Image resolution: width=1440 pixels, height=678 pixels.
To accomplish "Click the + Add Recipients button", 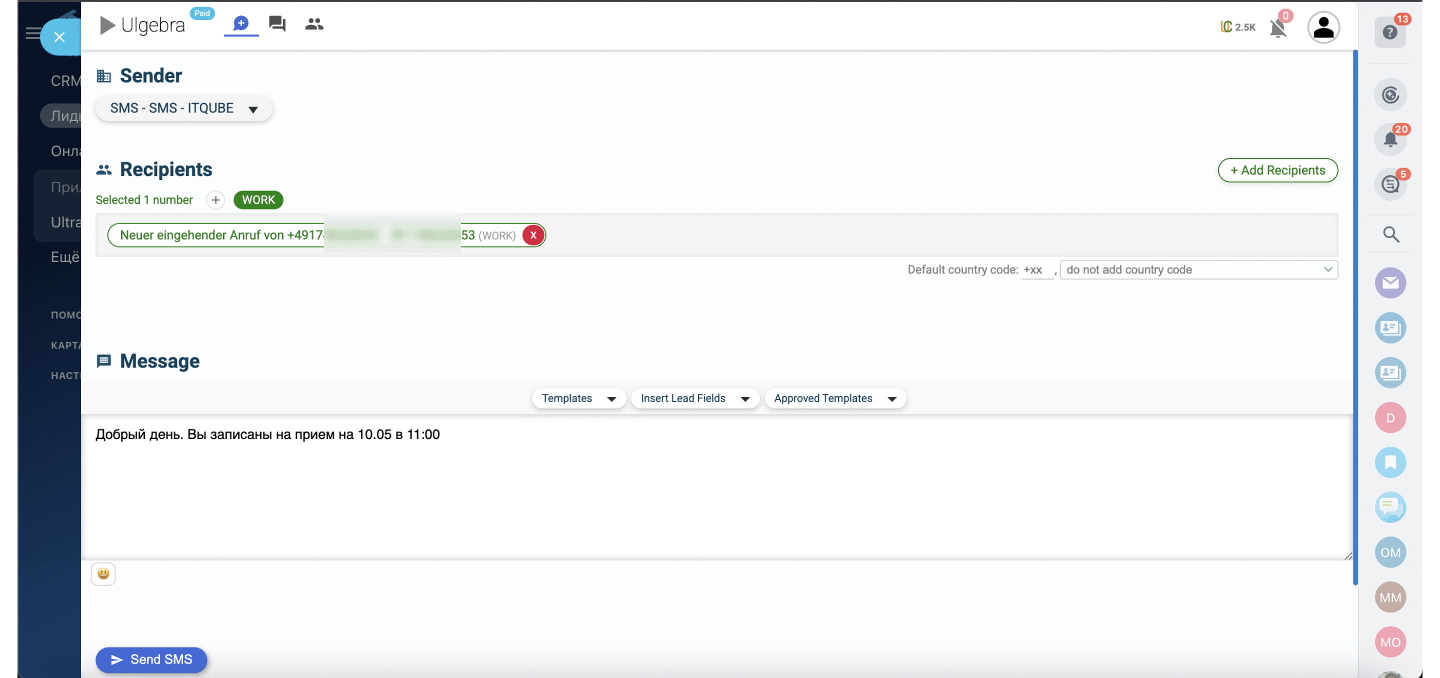I will coord(1278,170).
